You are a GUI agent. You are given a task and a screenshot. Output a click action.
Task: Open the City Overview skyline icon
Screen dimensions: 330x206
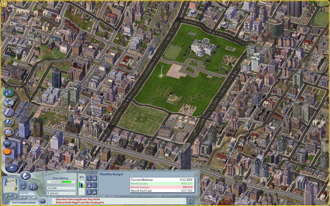(x=94, y=192)
